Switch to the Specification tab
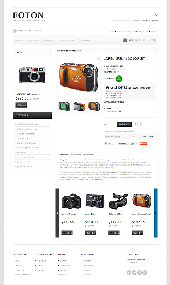Screen dimensions: 170x285 76,154
